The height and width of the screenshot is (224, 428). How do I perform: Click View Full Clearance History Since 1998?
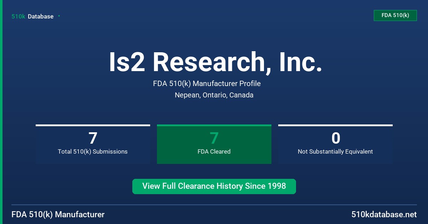tap(214, 186)
